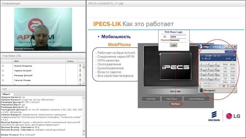This screenshot has width=246, height=138.
Task: Tick checkbox next to Рязанцев Дмитрий
Action: point(3,76)
